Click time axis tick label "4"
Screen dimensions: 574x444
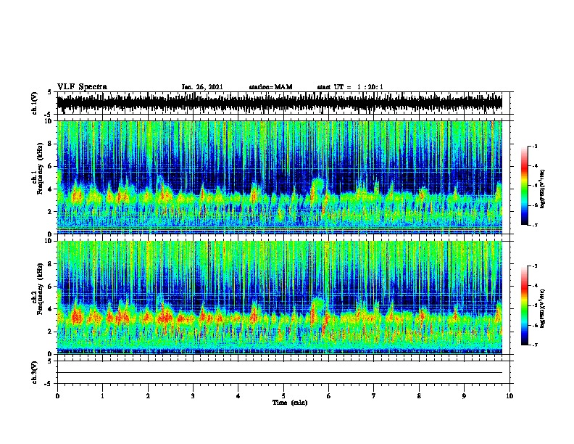[x=238, y=396]
